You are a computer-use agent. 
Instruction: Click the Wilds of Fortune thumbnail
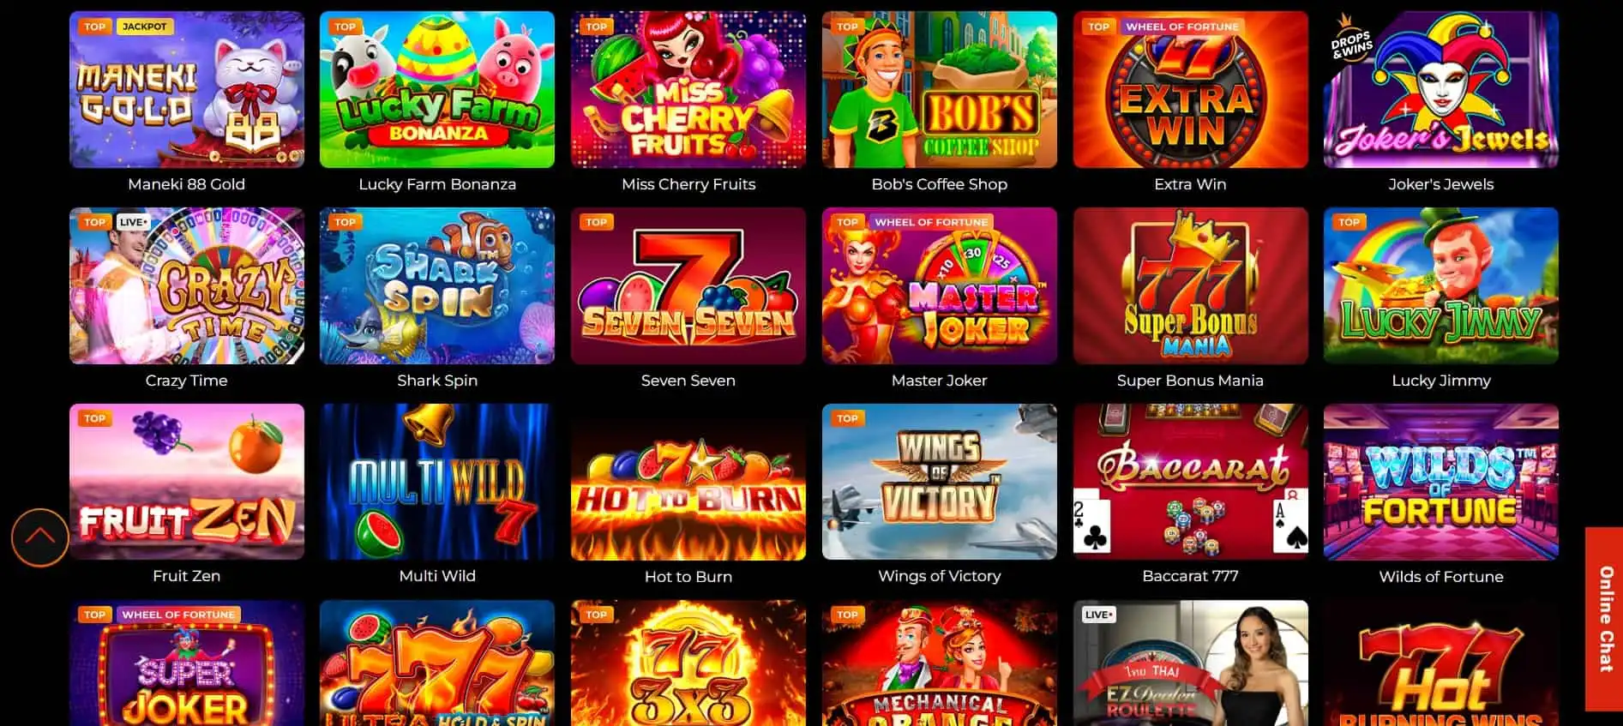click(1441, 482)
